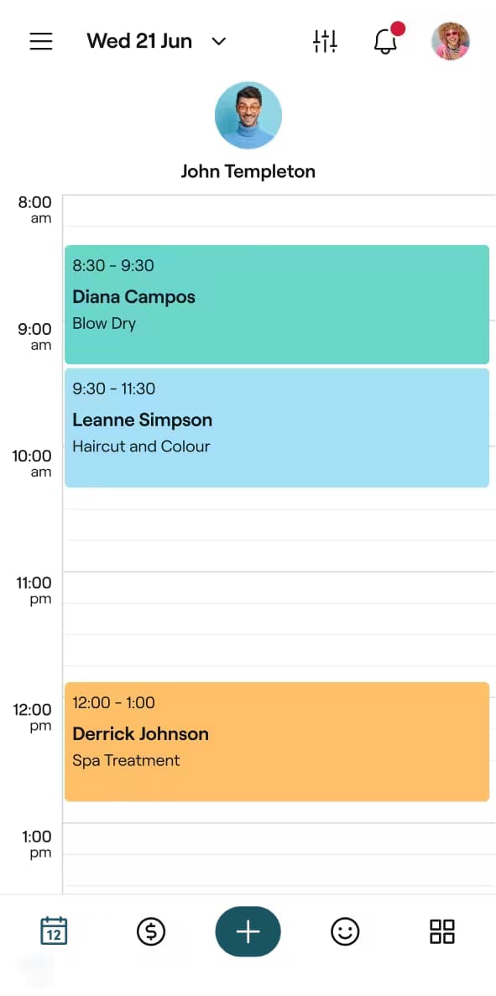Tap the plus add button
Viewport: 496px width, 996px height.
(x=248, y=932)
